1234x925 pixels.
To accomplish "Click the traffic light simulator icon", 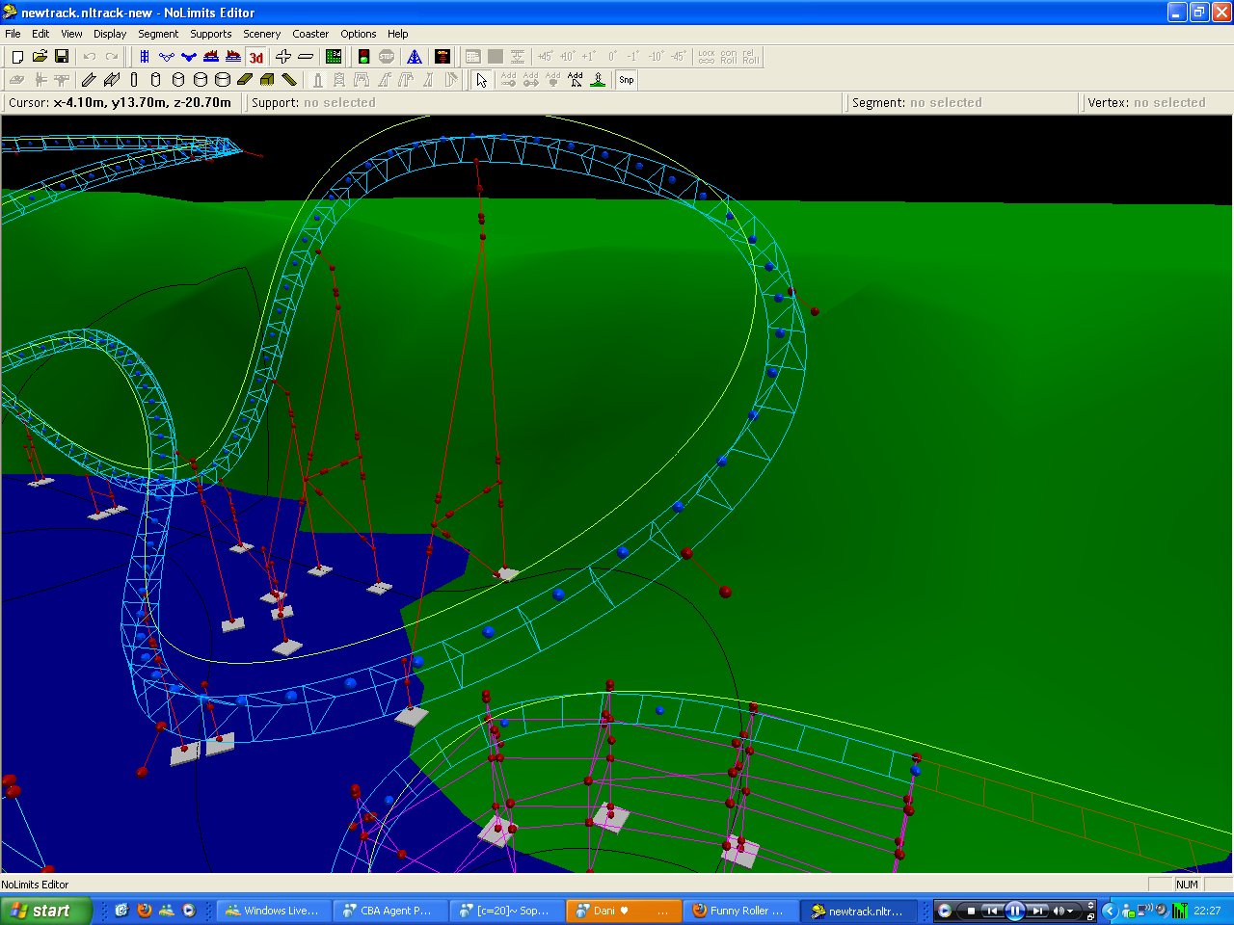I will point(364,57).
